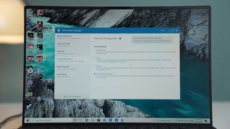
Task: Open the Mail app on the taskbar
Action: coord(105,120)
